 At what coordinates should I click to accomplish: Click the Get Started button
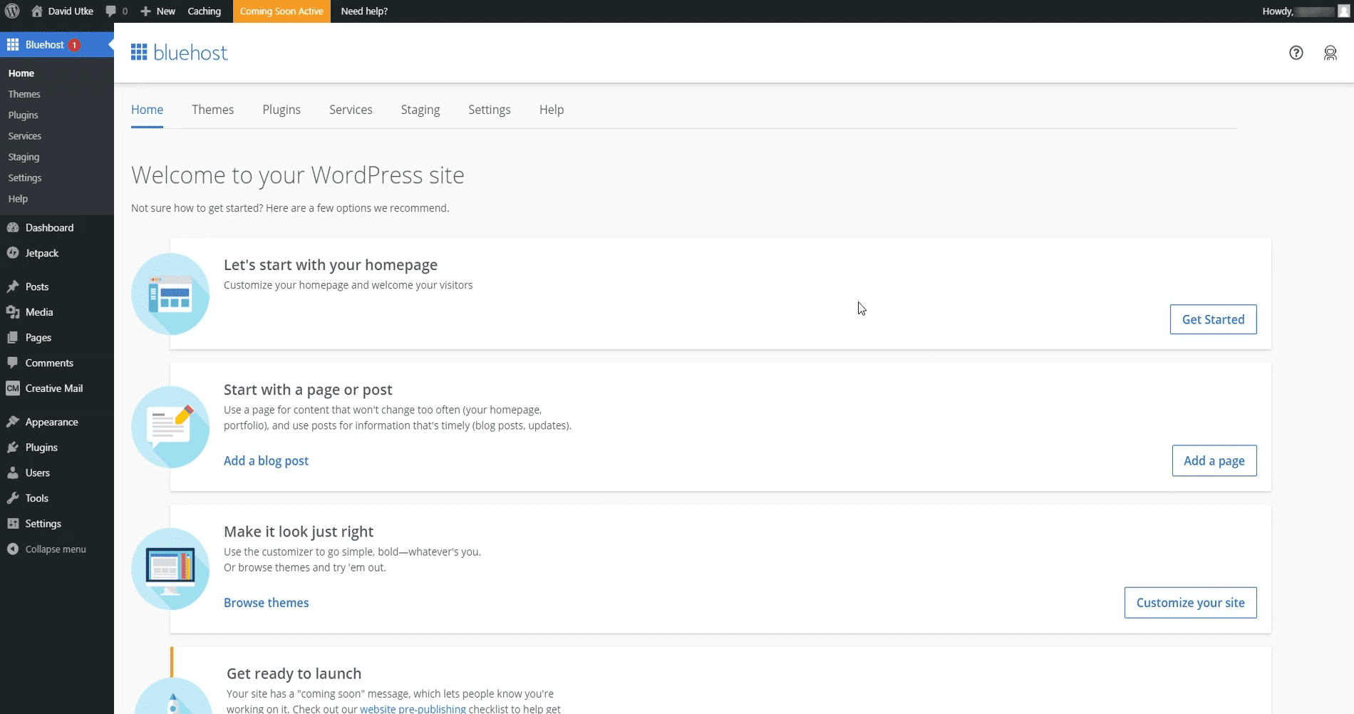pyautogui.click(x=1213, y=319)
